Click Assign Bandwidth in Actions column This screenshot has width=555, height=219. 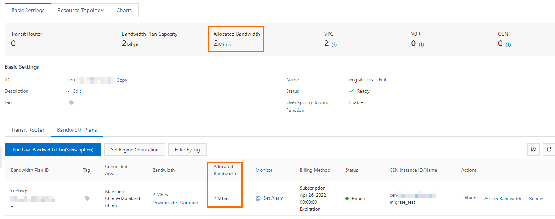coord(502,199)
